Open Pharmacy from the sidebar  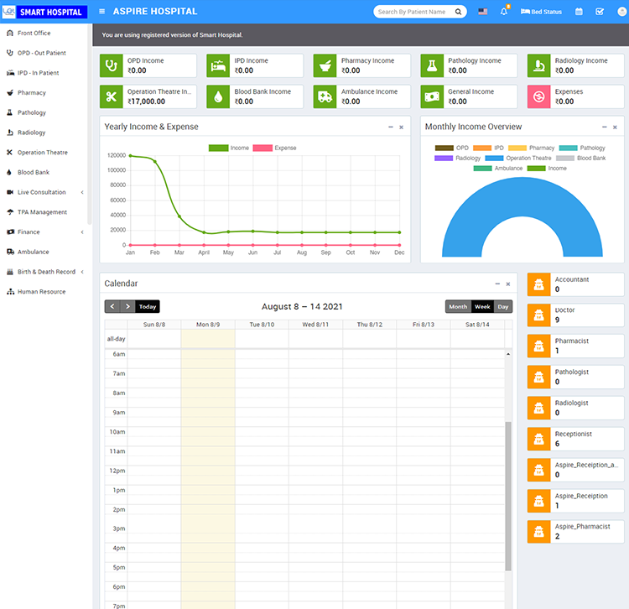point(31,92)
